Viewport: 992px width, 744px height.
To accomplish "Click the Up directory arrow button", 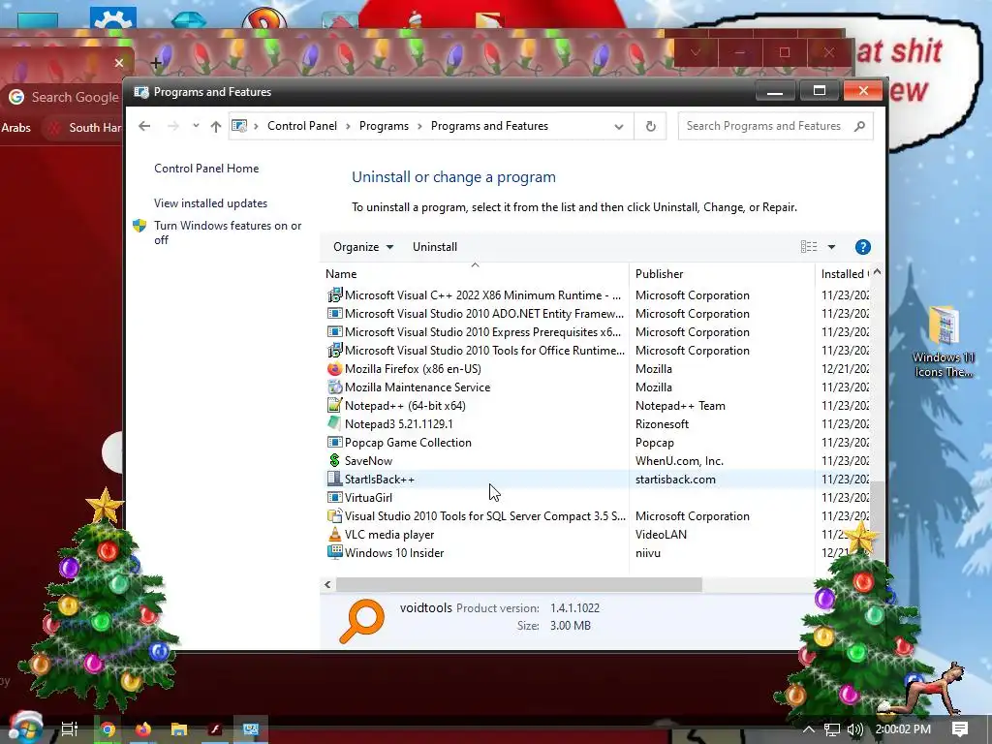I will tap(216, 126).
